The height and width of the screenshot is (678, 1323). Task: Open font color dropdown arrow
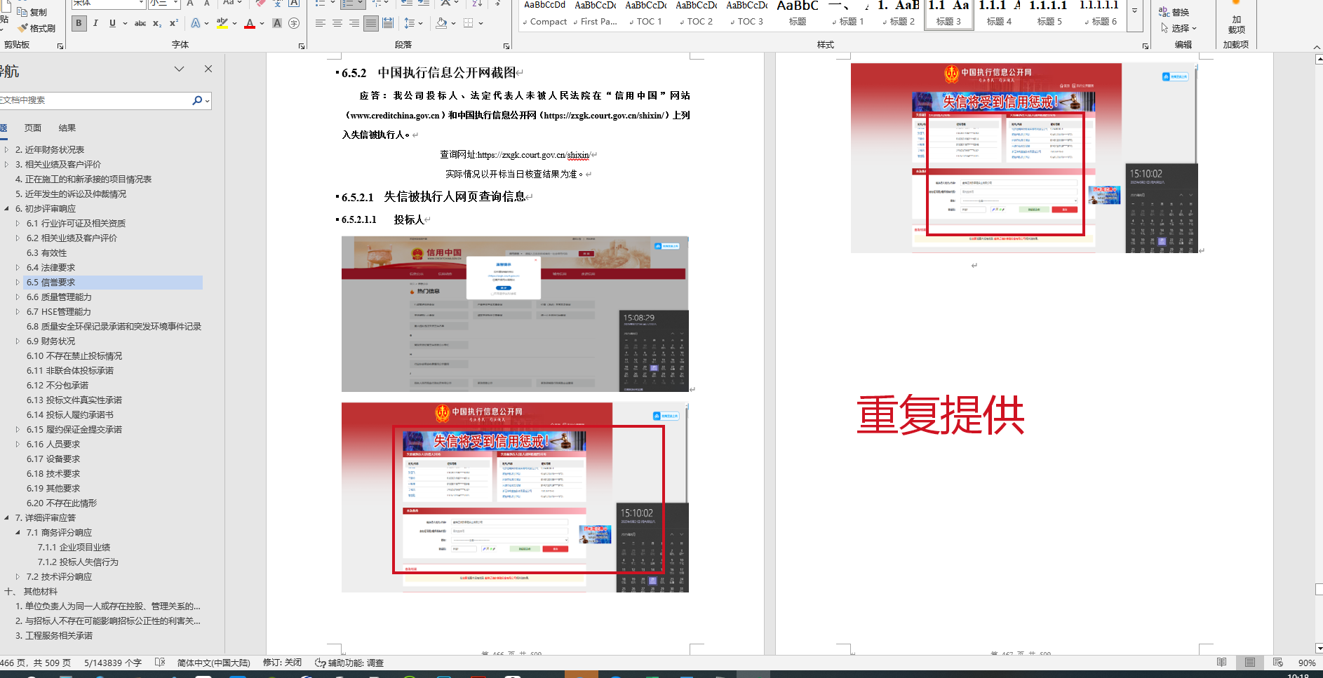click(x=262, y=23)
